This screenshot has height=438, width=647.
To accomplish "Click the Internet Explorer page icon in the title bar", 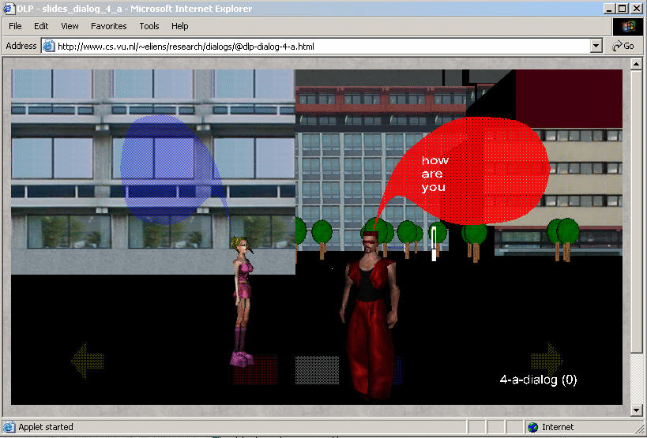I will pyautogui.click(x=8, y=8).
